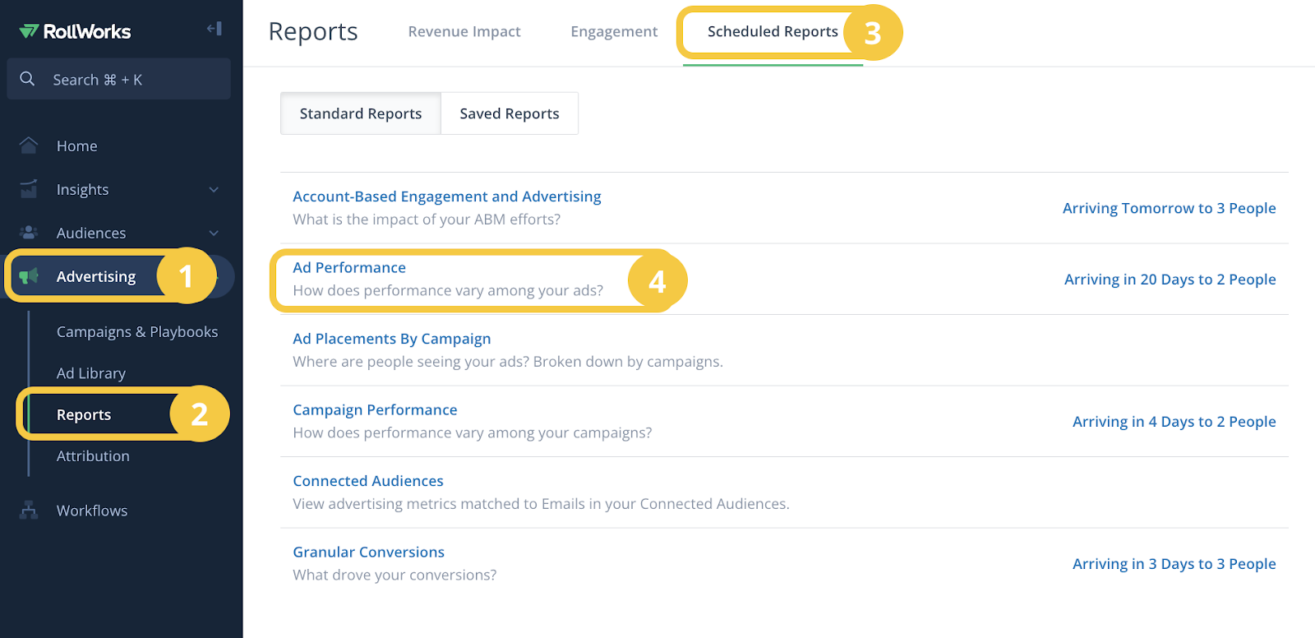Open the Ad Performance report
This screenshot has height=638, width=1315.
(x=349, y=267)
